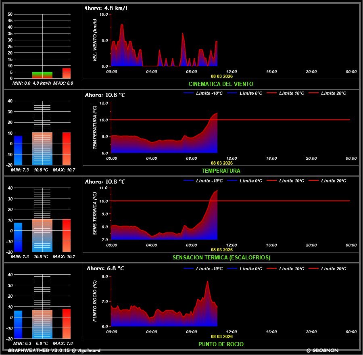Viewport: 363px width, 355px height.
Task: Click the 12:00 tick on TEMPERATURA chart axis
Action: 231,159
